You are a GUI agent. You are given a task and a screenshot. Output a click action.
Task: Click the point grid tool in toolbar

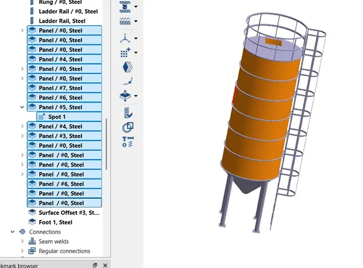125,53
